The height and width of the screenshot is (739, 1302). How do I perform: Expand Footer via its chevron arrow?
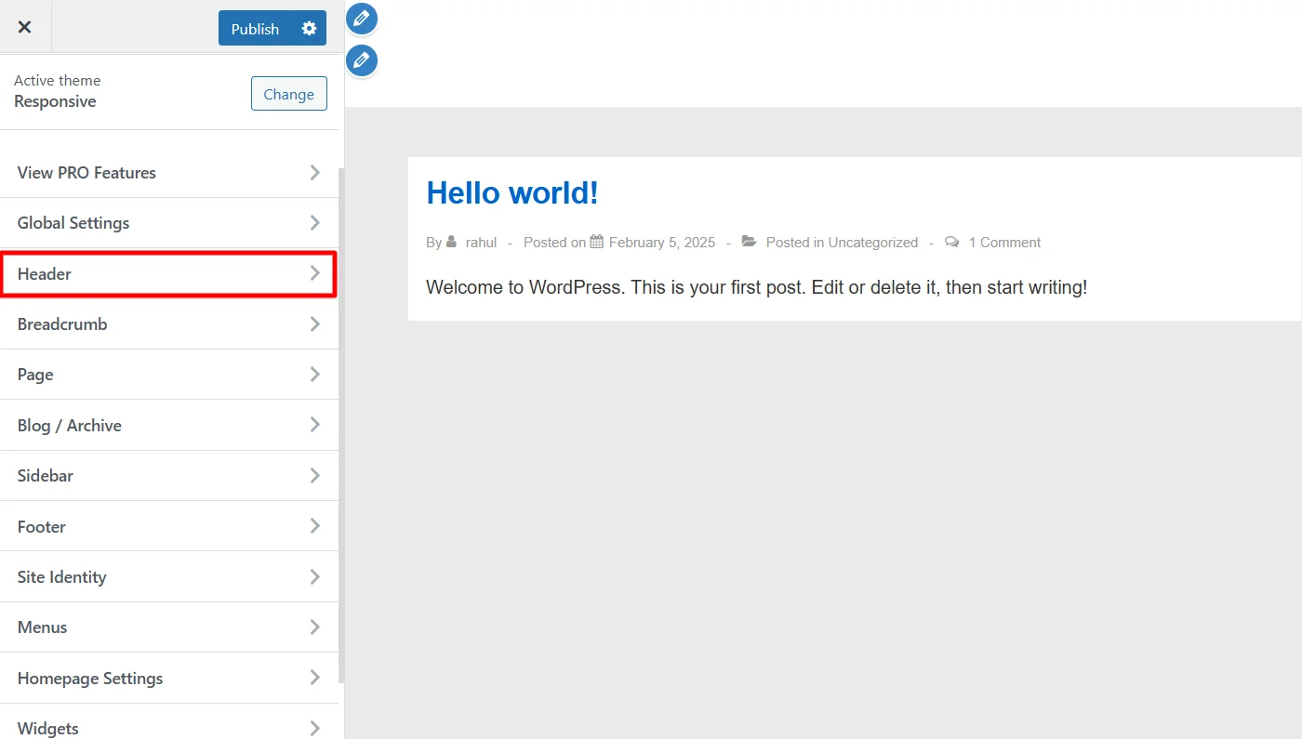[315, 526]
